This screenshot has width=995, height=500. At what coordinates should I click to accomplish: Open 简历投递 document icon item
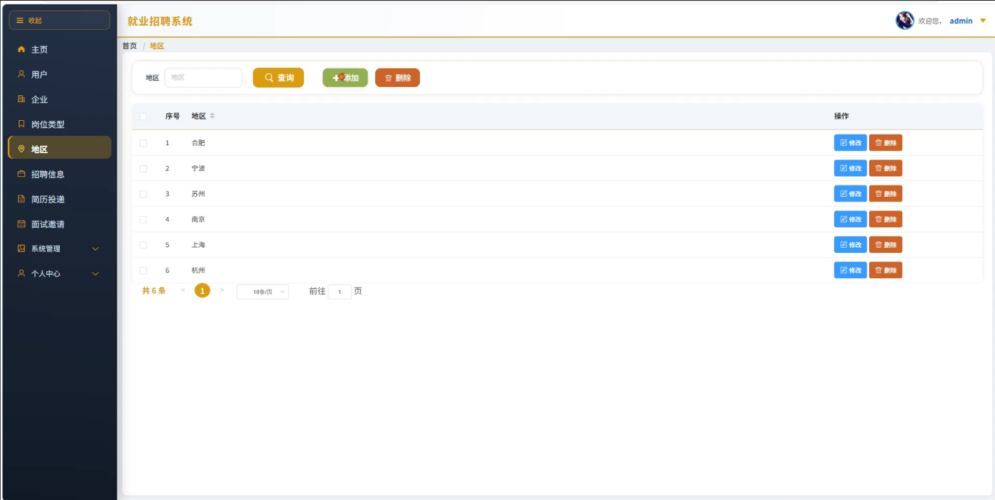[x=21, y=199]
